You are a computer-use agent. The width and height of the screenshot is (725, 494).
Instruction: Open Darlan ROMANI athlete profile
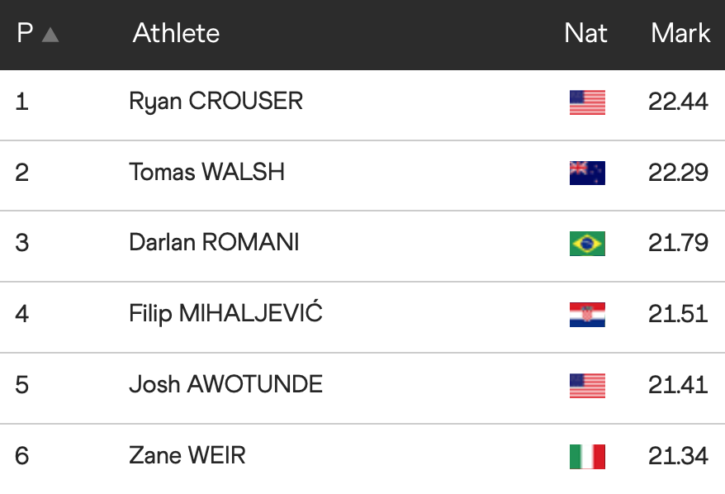(x=214, y=243)
